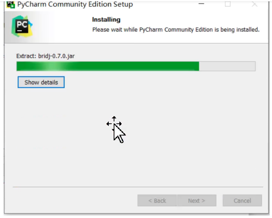Cancel the PyCharm installation
This screenshot has height=218, width=272.
pos(242,201)
